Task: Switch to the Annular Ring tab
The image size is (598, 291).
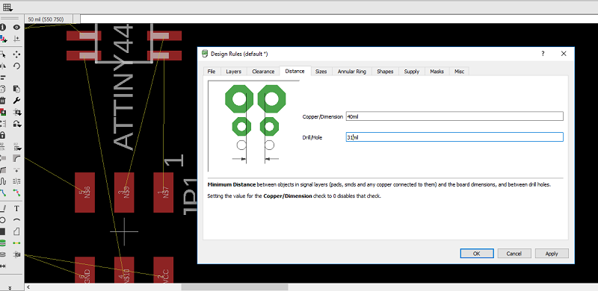Action: point(351,71)
